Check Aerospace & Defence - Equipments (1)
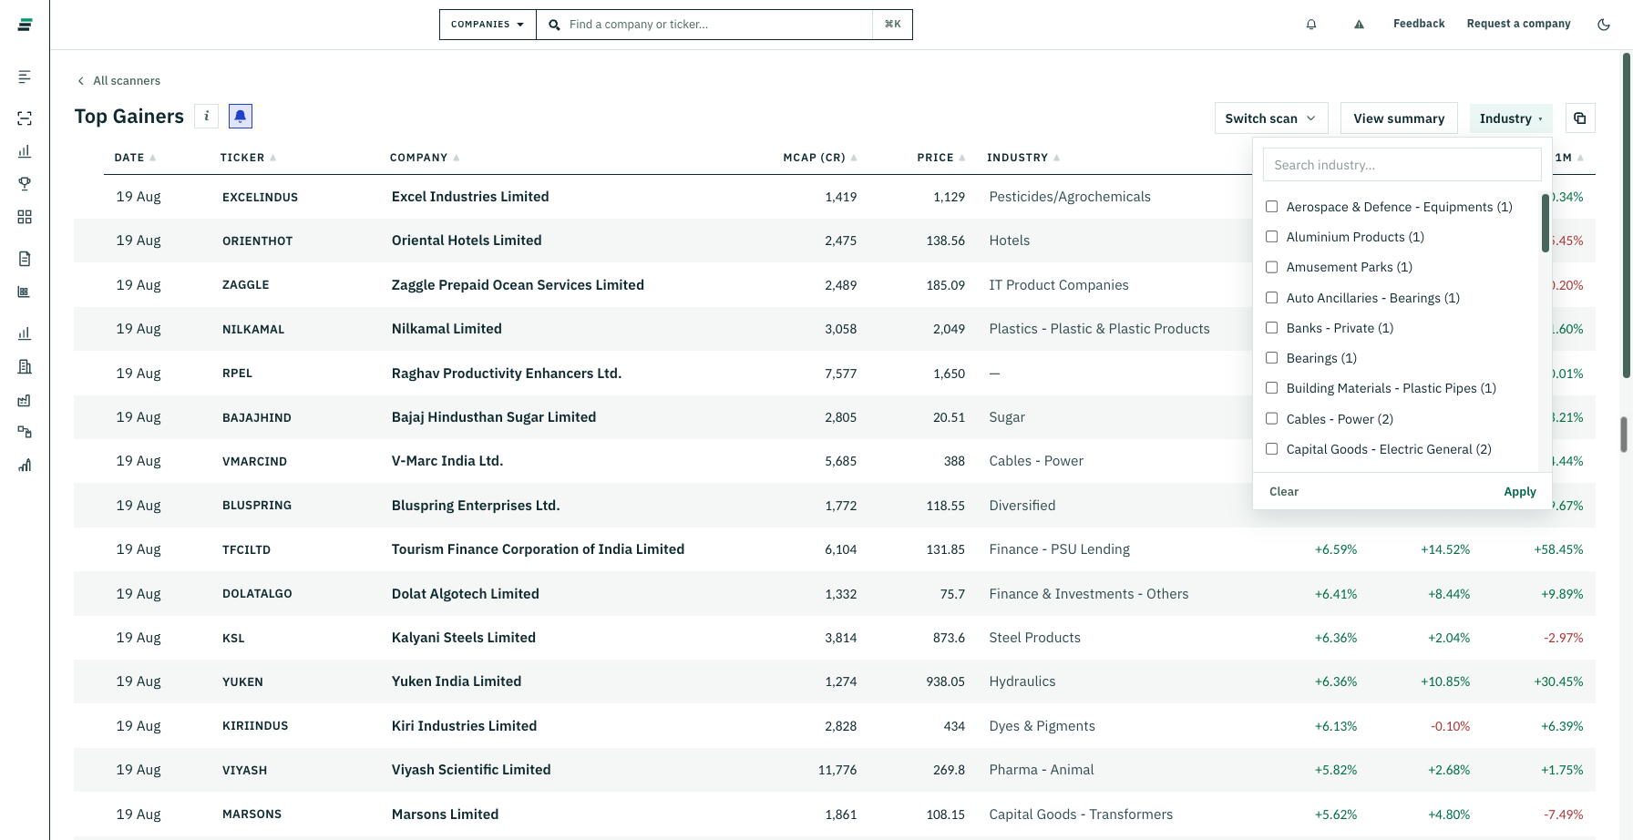 click(x=1271, y=207)
